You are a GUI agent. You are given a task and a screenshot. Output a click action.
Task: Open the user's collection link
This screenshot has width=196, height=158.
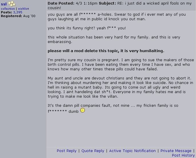click(8, 9)
